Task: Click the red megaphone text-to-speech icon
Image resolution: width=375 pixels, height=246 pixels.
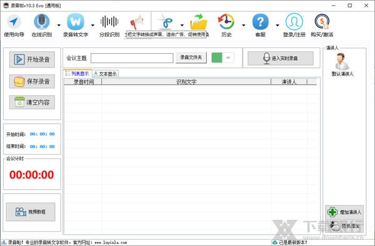Action: (137, 22)
